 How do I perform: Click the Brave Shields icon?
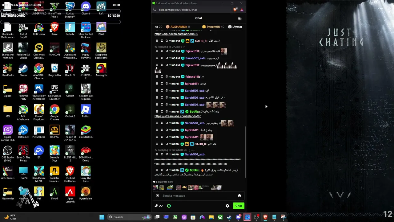tap(235, 10)
